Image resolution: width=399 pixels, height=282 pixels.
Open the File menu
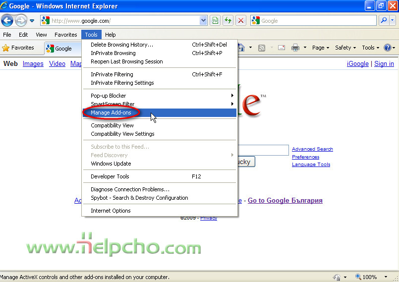(7, 35)
